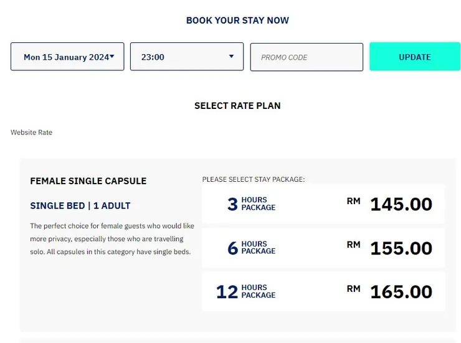Image resolution: width=461 pixels, height=343 pixels.
Task: Click the Website Rate label
Action: pyautogui.click(x=31, y=133)
